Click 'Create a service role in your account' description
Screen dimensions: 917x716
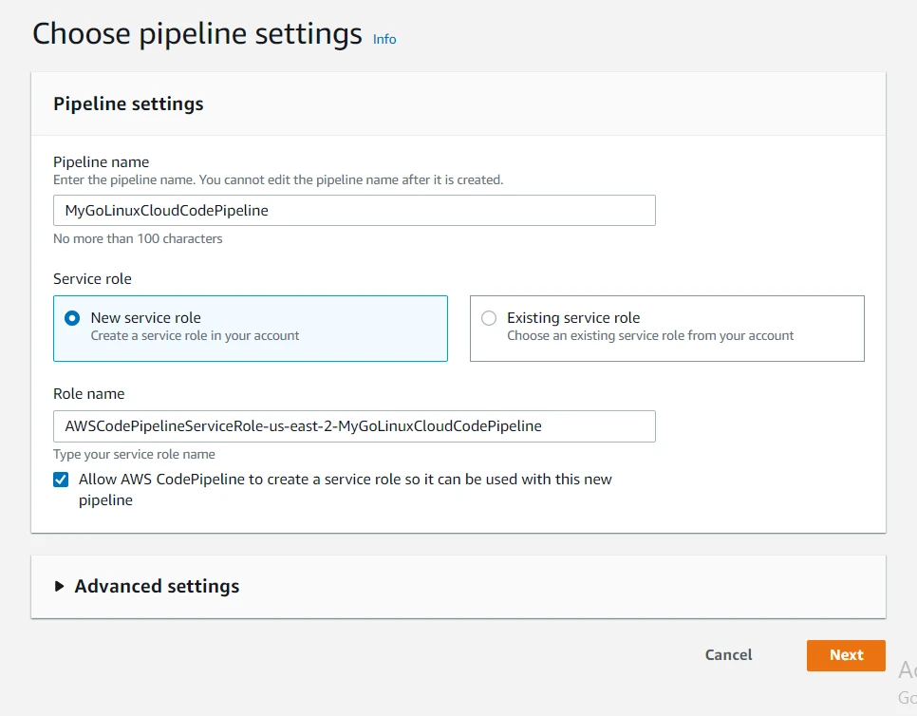(195, 336)
